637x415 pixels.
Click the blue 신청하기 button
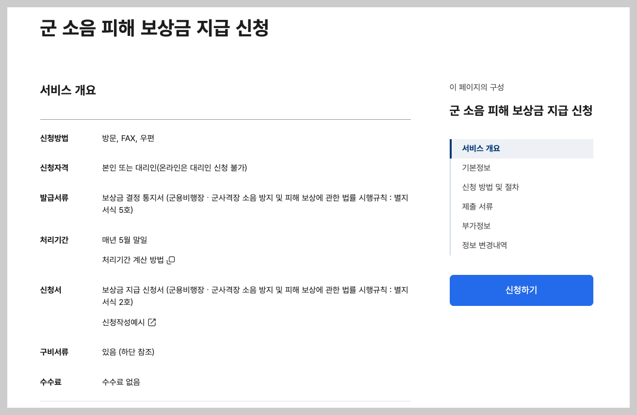click(521, 290)
